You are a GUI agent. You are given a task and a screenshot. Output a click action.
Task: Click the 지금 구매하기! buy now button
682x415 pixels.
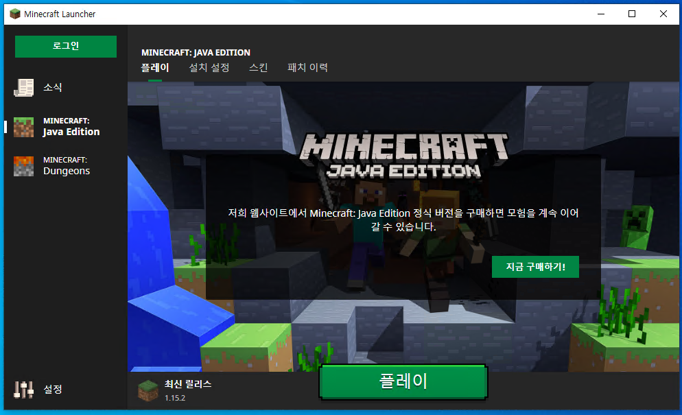coord(535,267)
